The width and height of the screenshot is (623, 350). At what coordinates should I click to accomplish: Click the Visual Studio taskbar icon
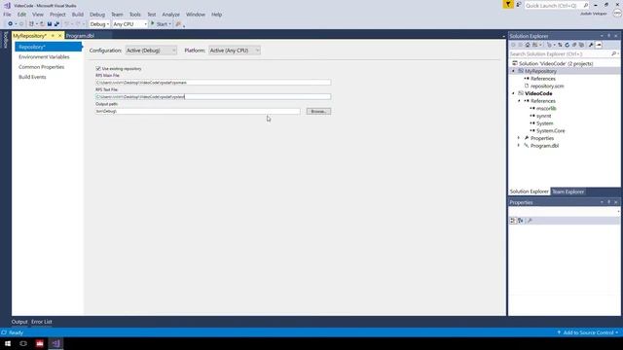click(x=56, y=343)
